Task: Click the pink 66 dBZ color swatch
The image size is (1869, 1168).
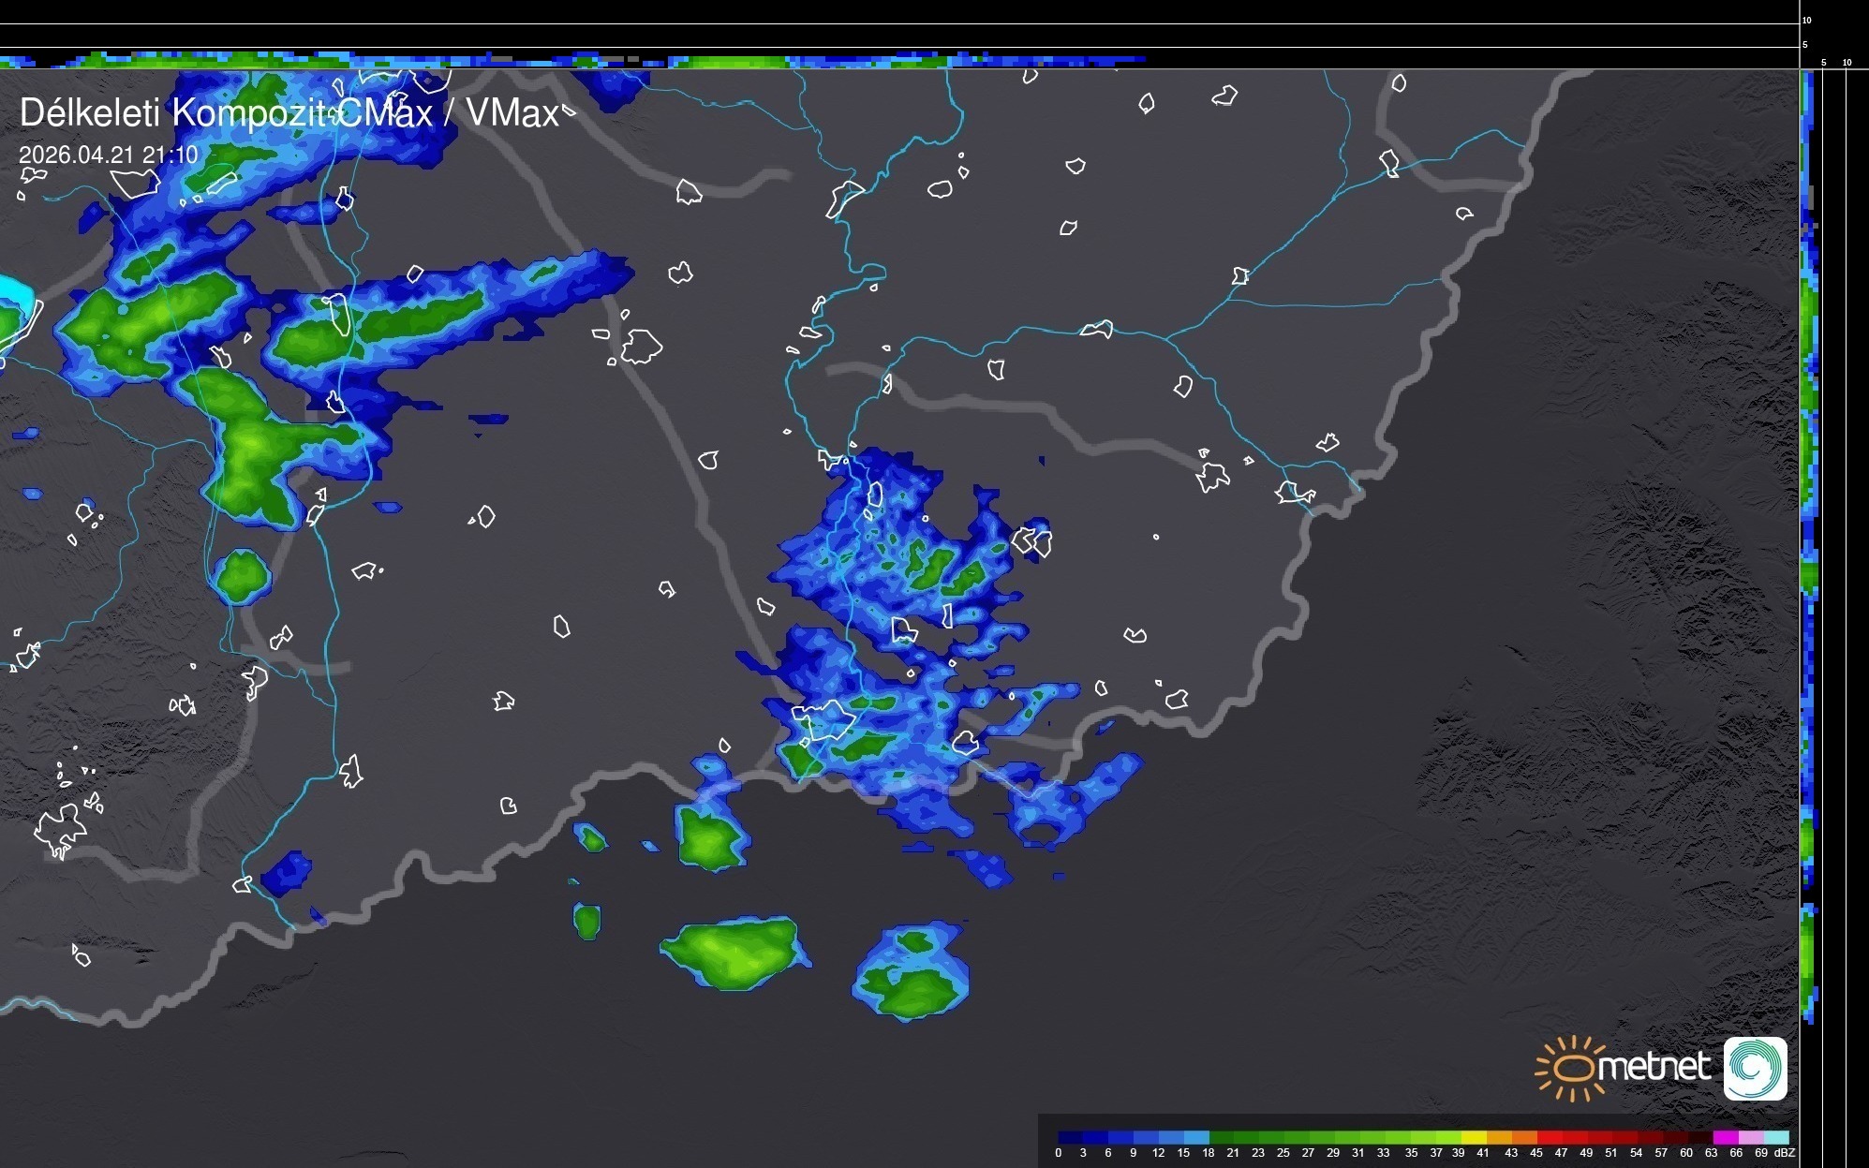Action: (x=1750, y=1138)
